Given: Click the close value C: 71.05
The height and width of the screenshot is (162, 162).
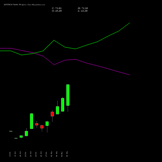Looking at the screenshot, I should (57, 8).
